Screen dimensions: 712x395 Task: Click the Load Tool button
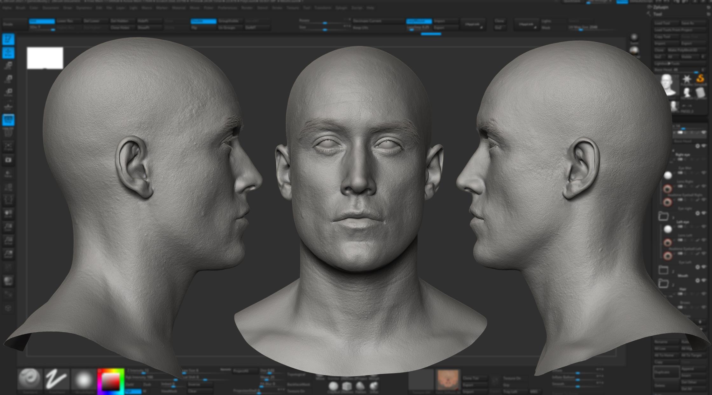pyautogui.click(x=665, y=23)
